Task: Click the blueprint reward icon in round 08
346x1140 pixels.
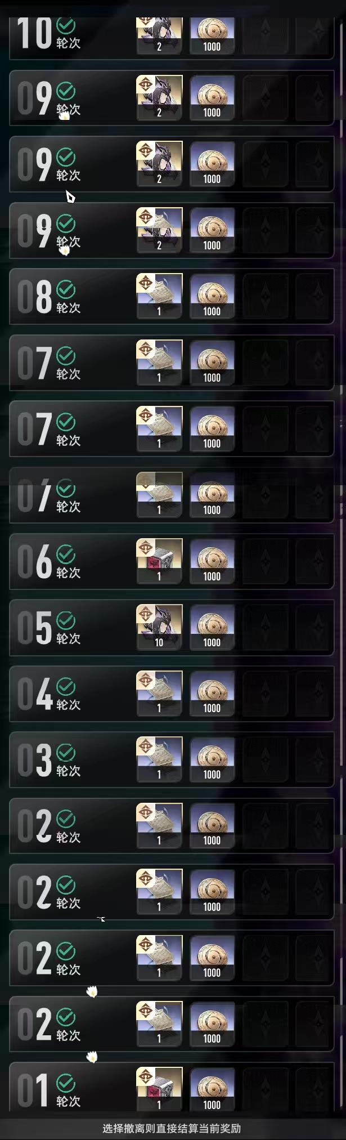Action: (x=159, y=297)
